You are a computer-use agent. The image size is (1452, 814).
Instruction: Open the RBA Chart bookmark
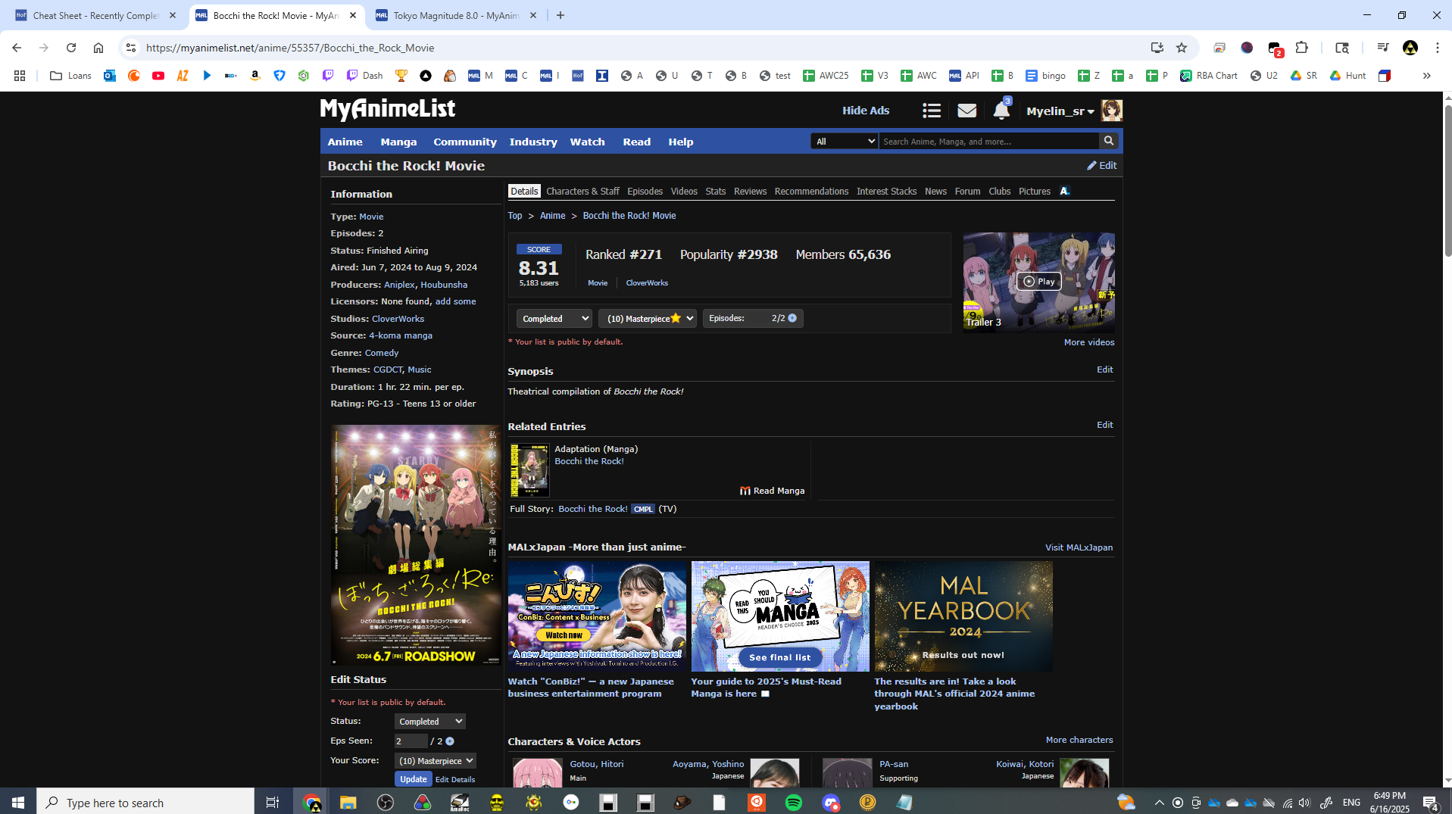click(1208, 76)
